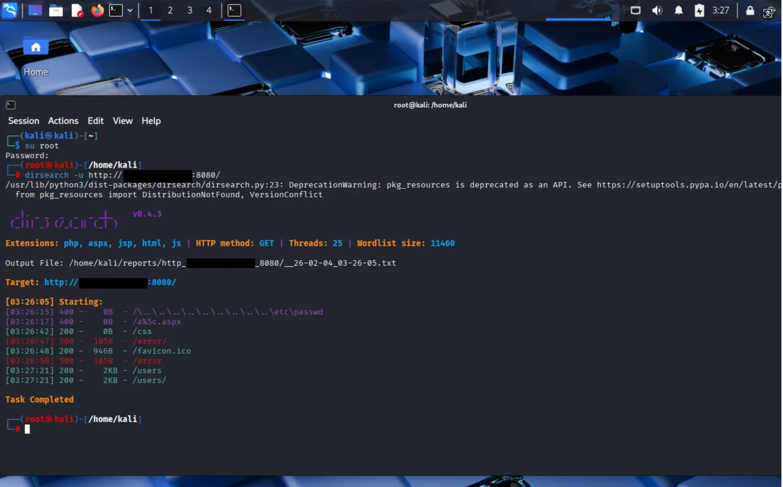Click the /etc\passwd traversal result
The height and width of the screenshot is (487, 783).
[x=228, y=312]
